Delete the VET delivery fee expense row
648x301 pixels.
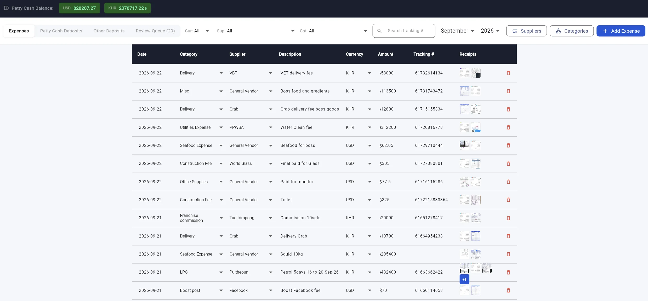[x=508, y=73]
